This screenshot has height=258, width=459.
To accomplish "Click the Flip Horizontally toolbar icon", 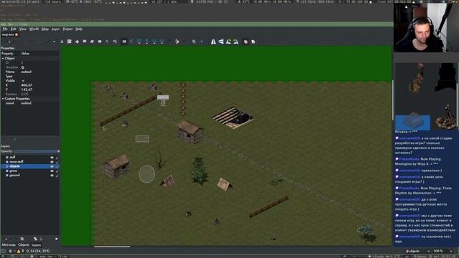I will [x=213, y=42].
